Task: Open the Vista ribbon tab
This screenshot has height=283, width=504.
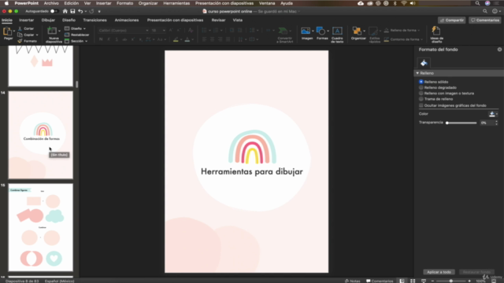Action: pyautogui.click(x=238, y=20)
